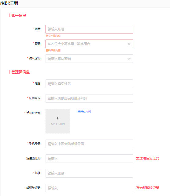Open the 查看示例 link
The width and height of the screenshot is (170, 196).
click(x=84, y=111)
